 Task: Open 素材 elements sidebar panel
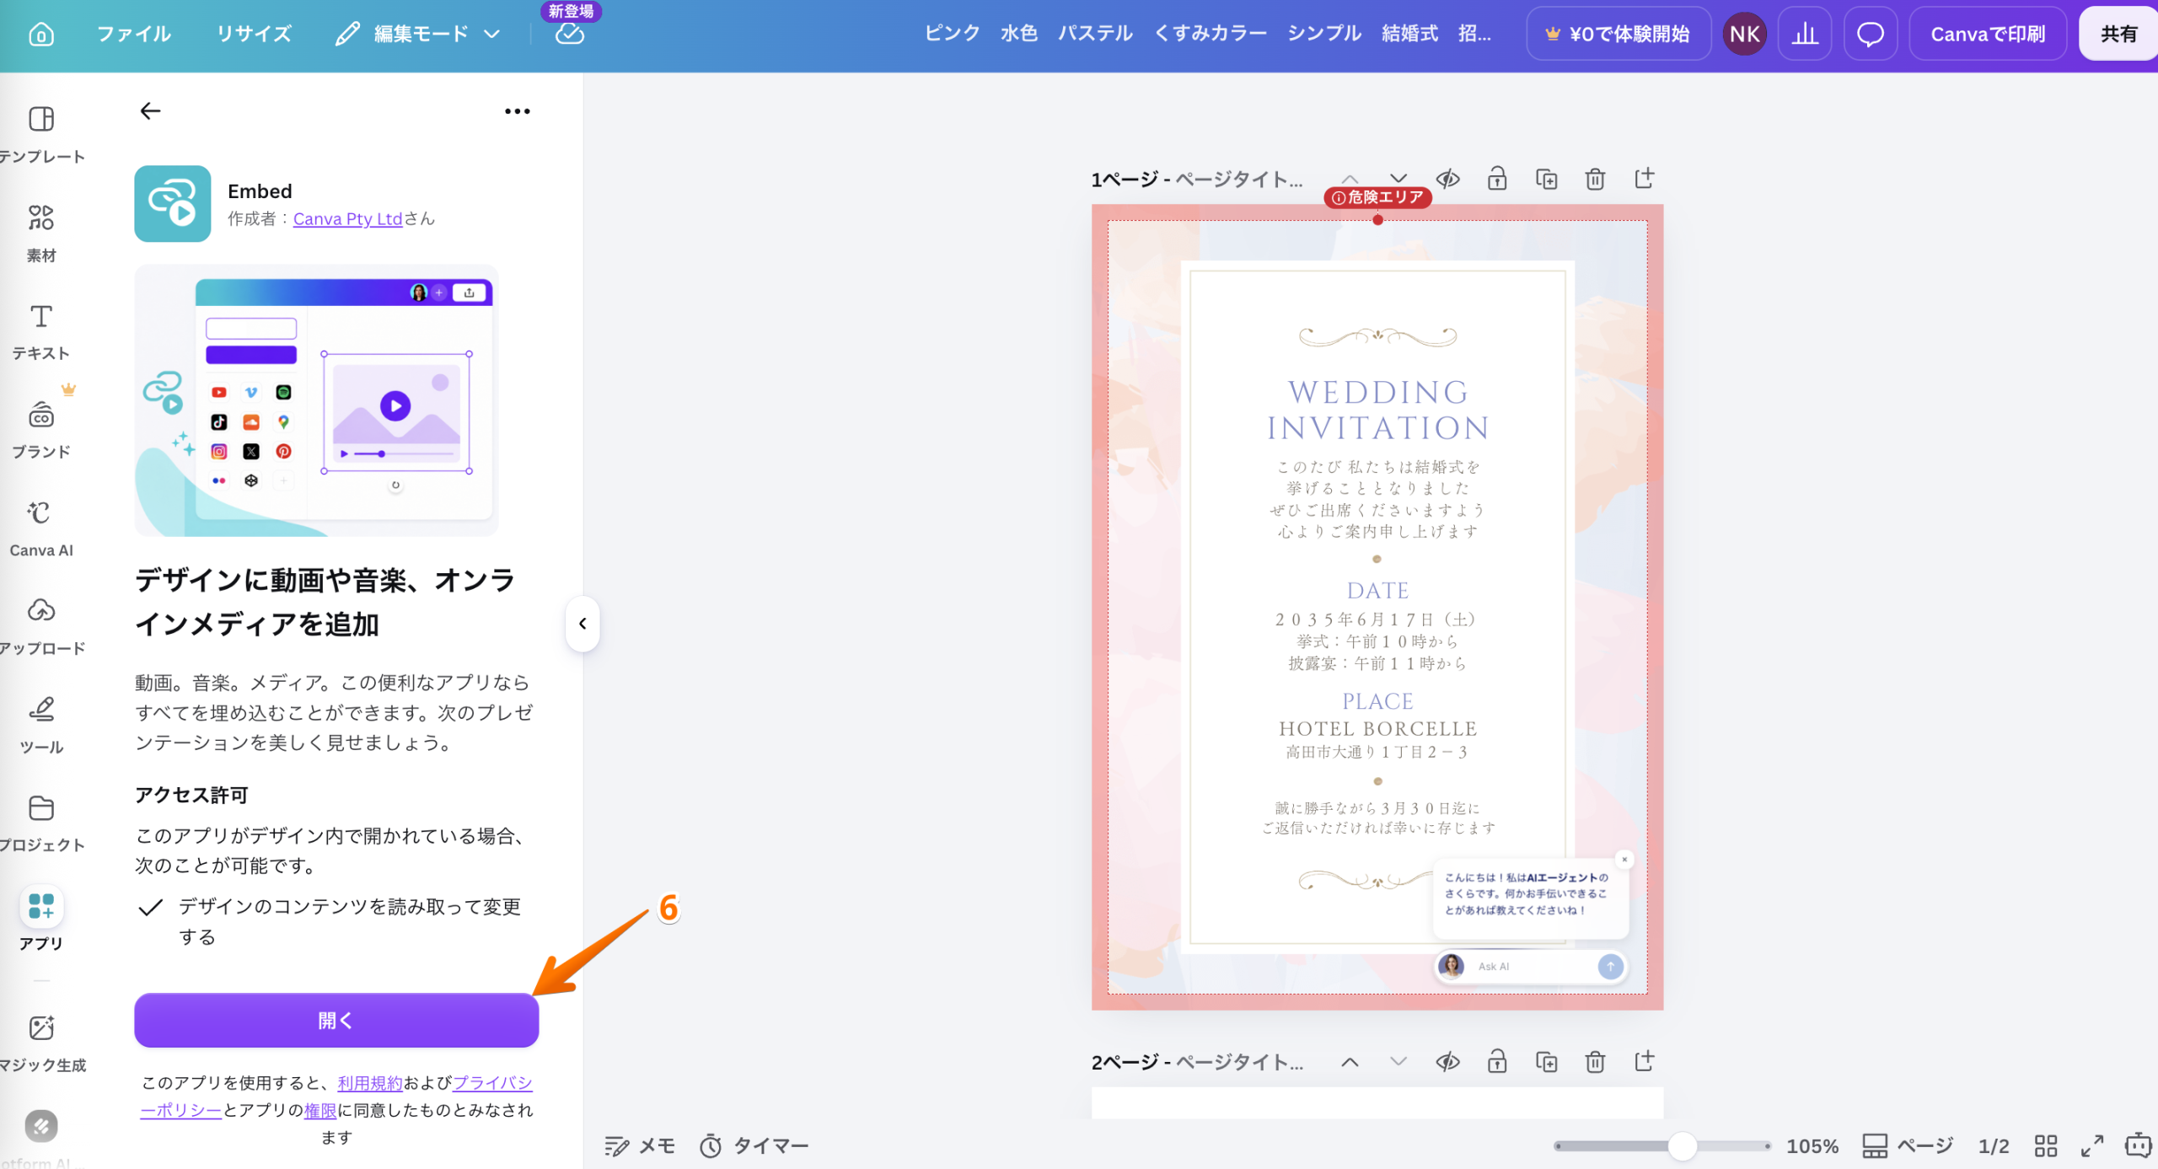pos(41,233)
